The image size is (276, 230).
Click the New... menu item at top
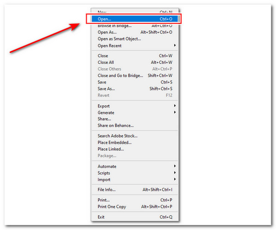pos(135,12)
